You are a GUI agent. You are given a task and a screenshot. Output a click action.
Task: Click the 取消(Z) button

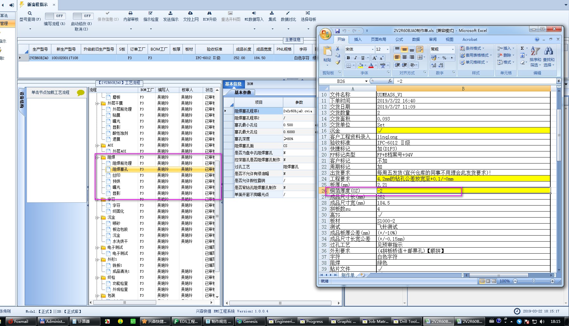(81, 29)
